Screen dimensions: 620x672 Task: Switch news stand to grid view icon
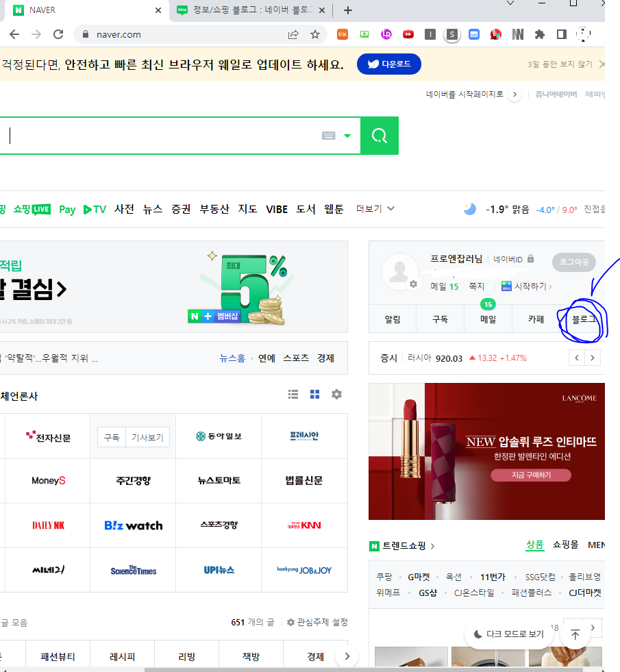point(315,395)
